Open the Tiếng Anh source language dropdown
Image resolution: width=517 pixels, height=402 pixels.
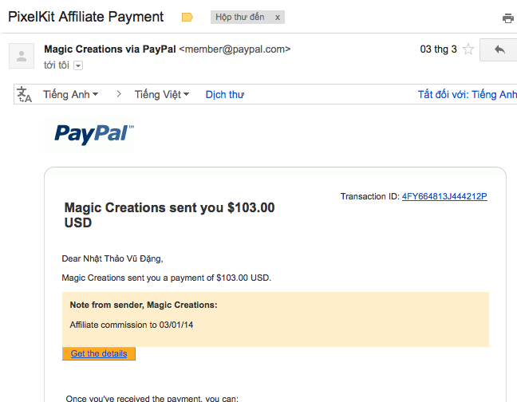[x=71, y=94]
